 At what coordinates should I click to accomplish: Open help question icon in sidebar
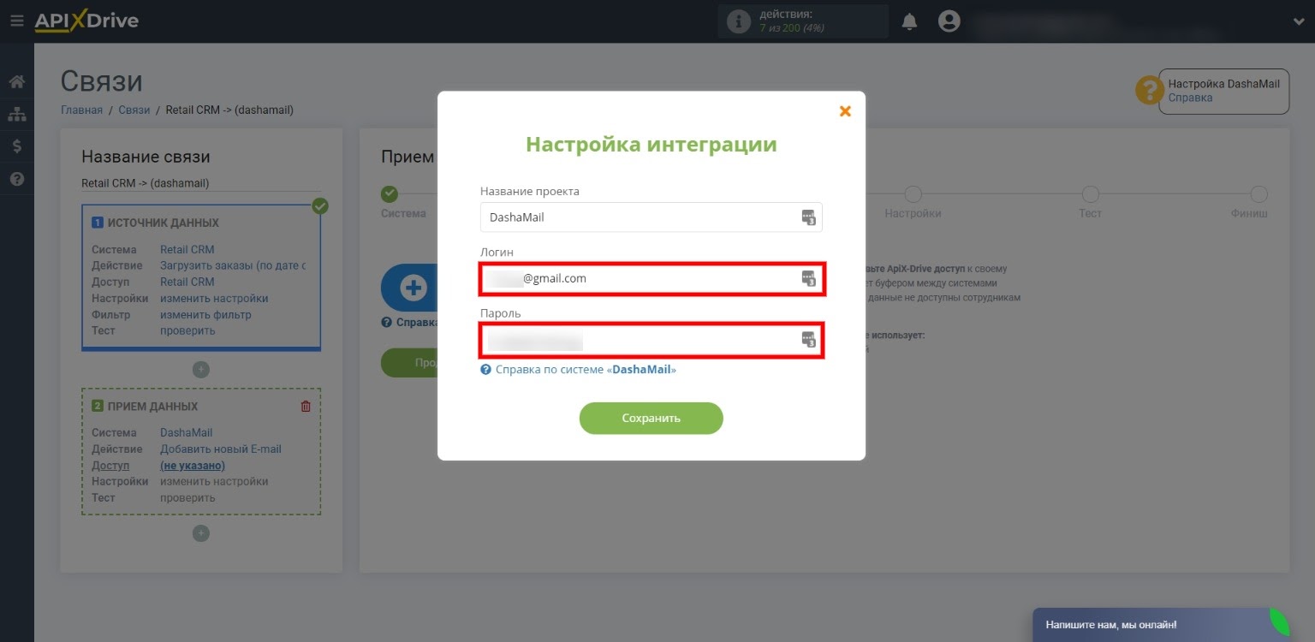pos(16,179)
